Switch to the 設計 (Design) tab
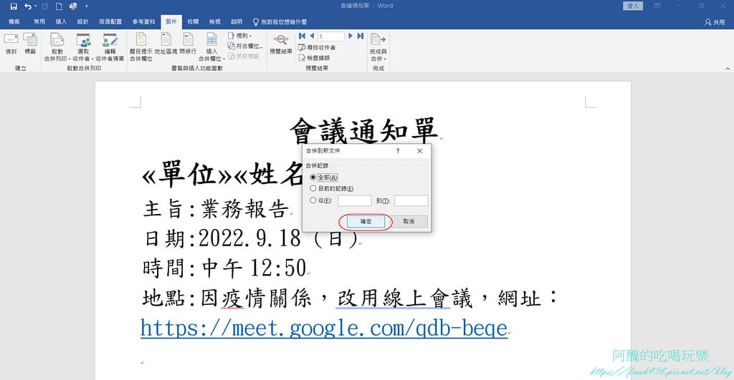The height and width of the screenshot is (380, 734). (x=83, y=21)
